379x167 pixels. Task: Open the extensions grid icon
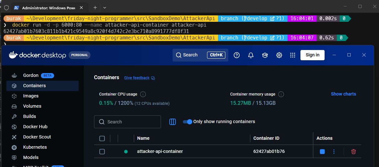[292, 55]
